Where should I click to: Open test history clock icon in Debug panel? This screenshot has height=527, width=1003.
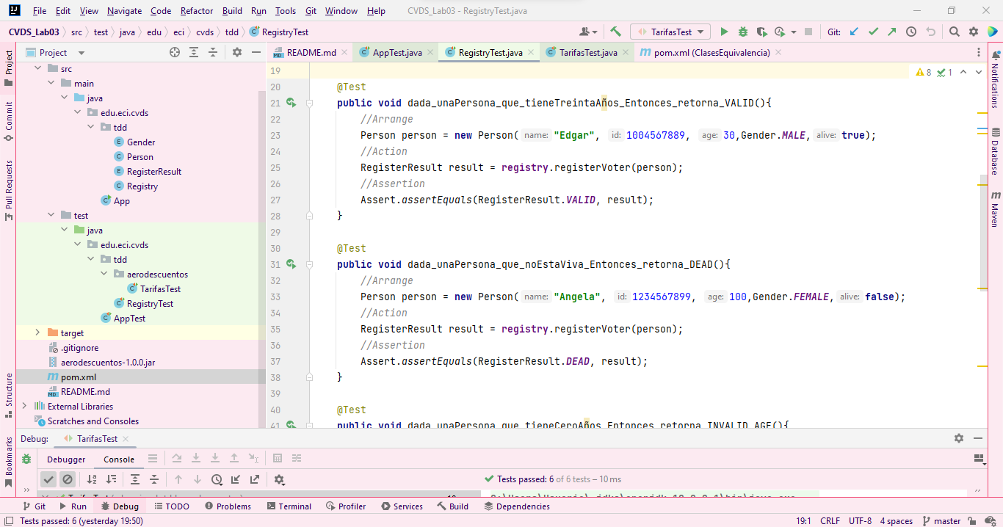(x=217, y=479)
